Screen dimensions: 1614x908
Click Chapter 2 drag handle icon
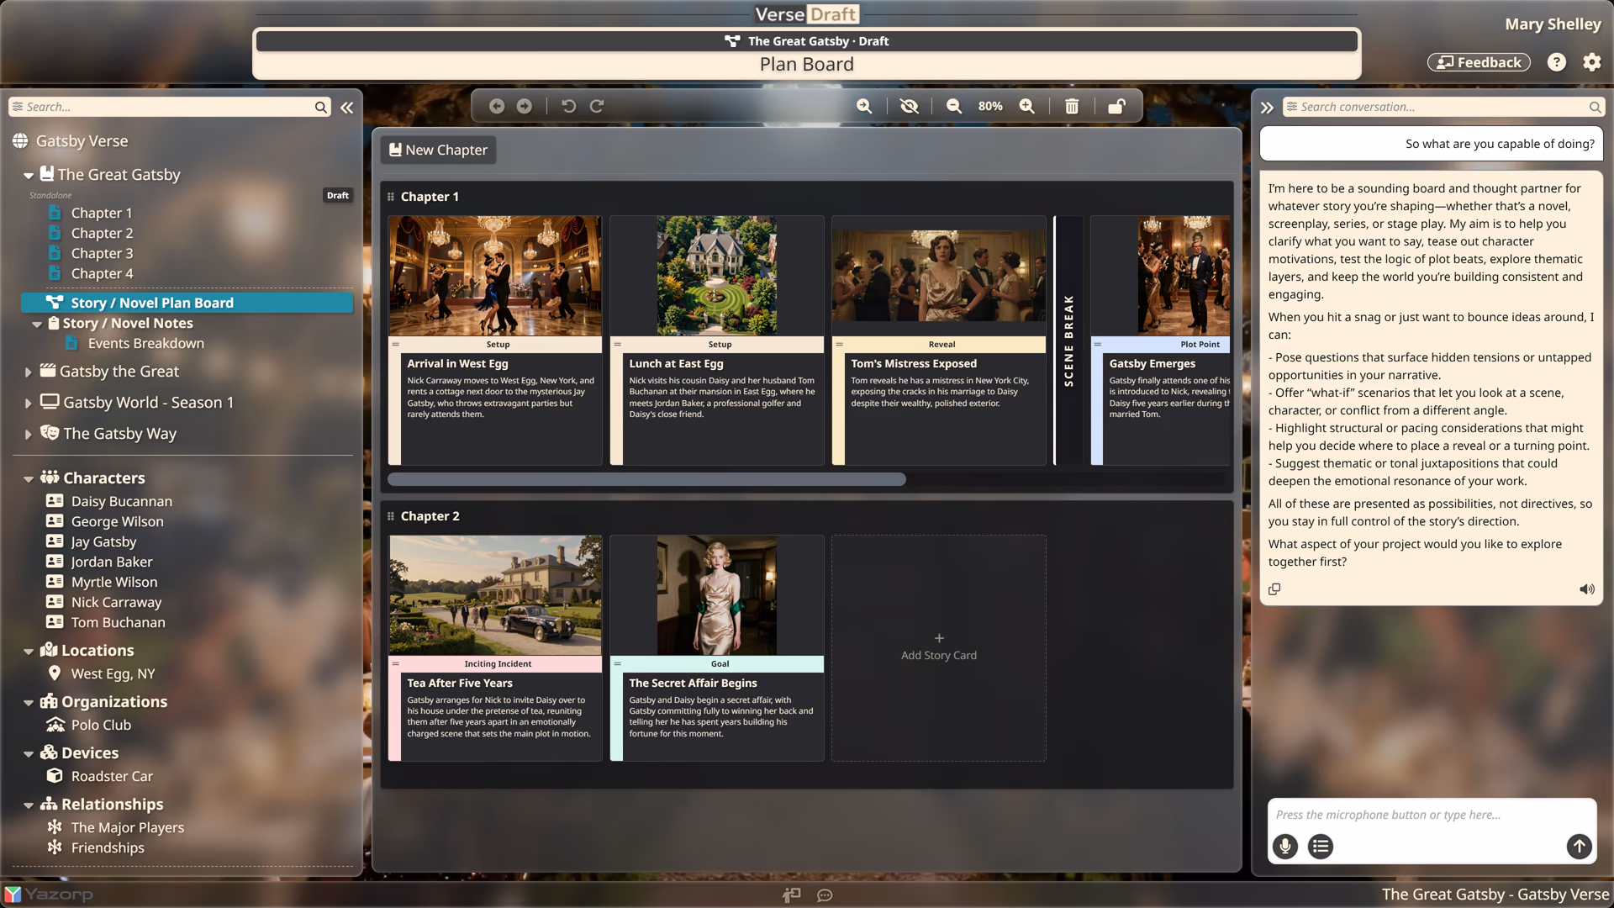(391, 516)
